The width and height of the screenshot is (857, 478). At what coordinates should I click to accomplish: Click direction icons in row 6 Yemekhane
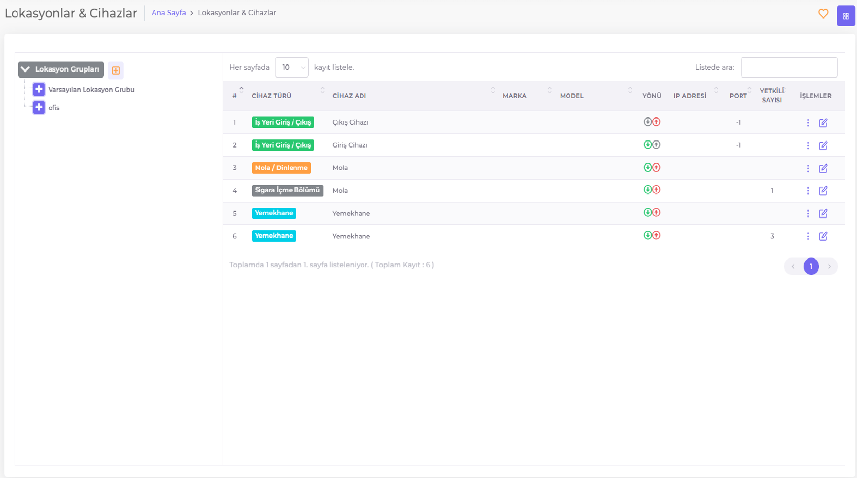pos(652,236)
